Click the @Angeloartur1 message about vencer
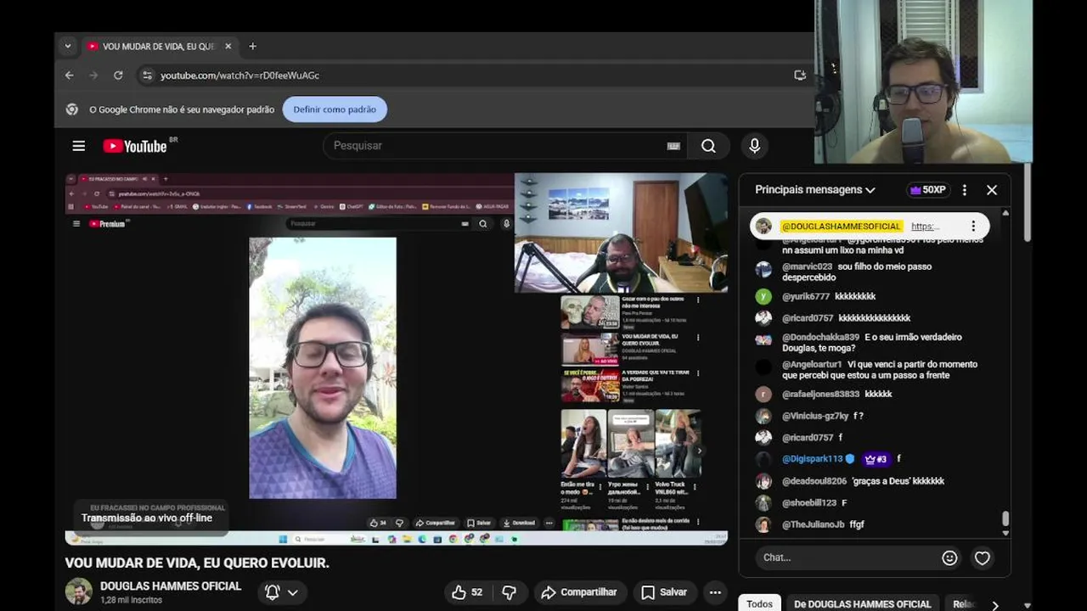The image size is (1087, 611). (880, 369)
